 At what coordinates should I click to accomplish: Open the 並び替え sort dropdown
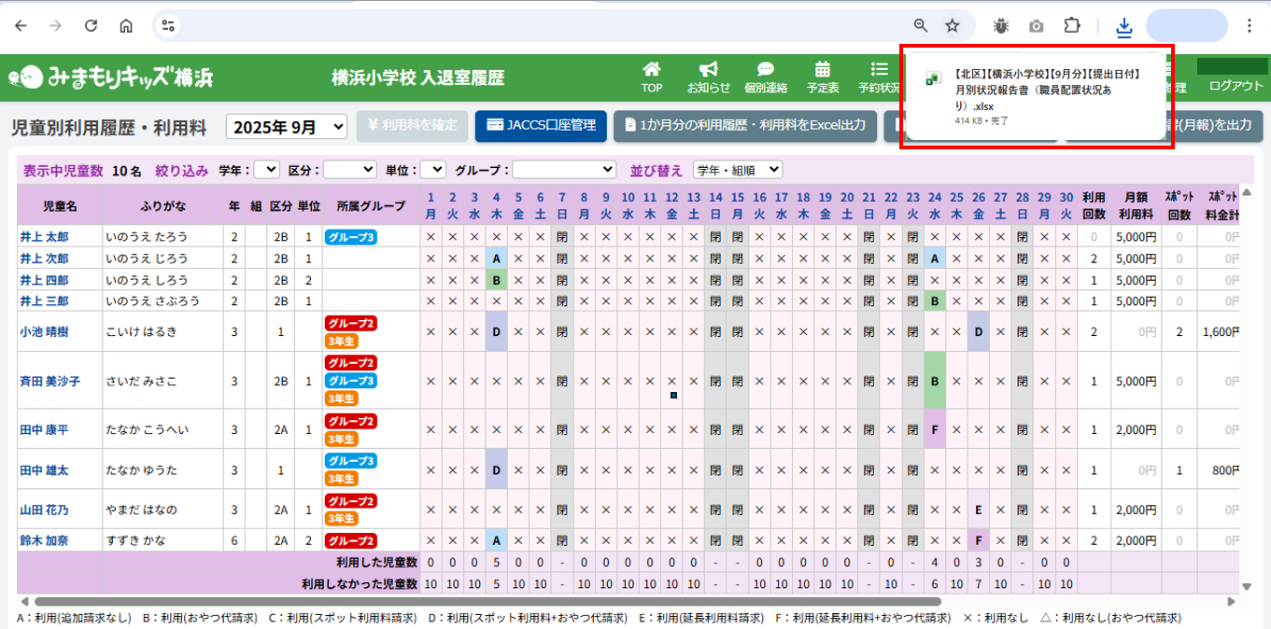(737, 170)
